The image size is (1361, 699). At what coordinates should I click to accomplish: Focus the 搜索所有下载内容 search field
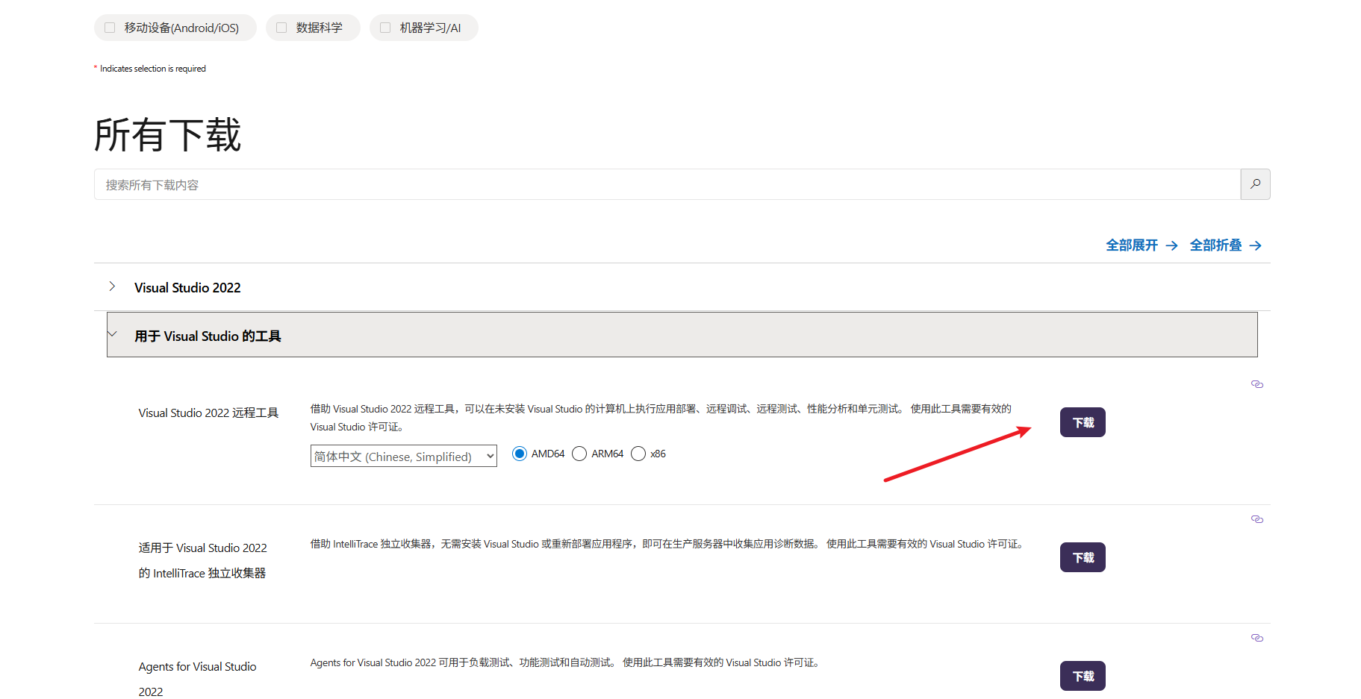tap(667, 184)
